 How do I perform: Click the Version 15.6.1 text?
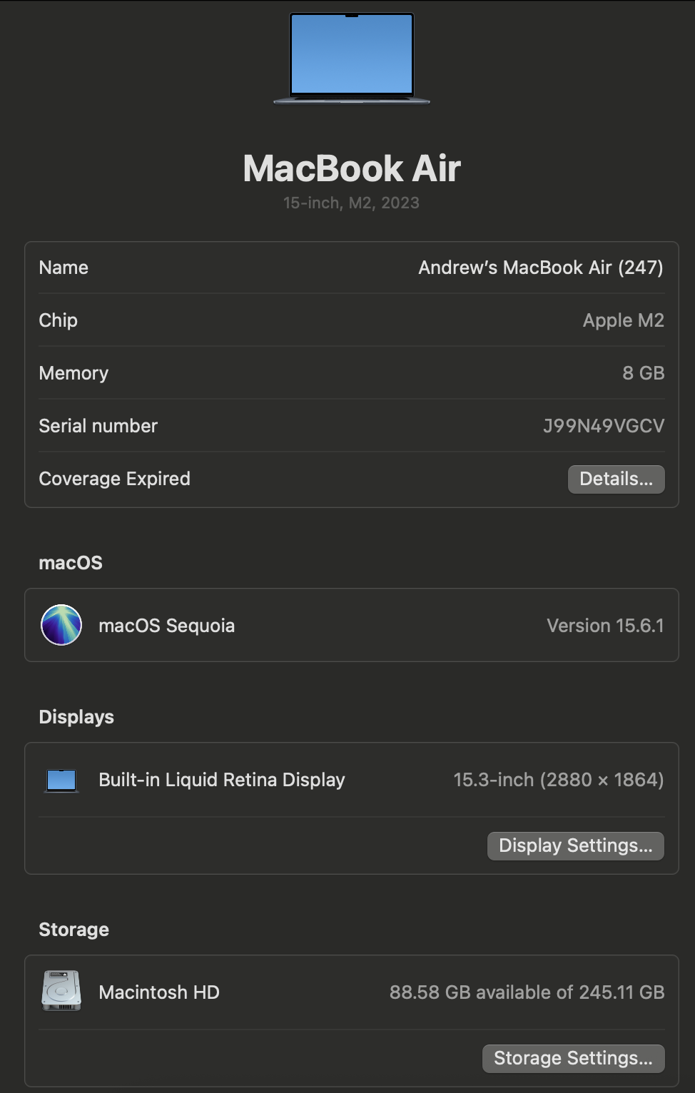click(605, 626)
